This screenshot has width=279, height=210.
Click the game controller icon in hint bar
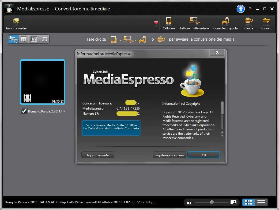[142, 39]
